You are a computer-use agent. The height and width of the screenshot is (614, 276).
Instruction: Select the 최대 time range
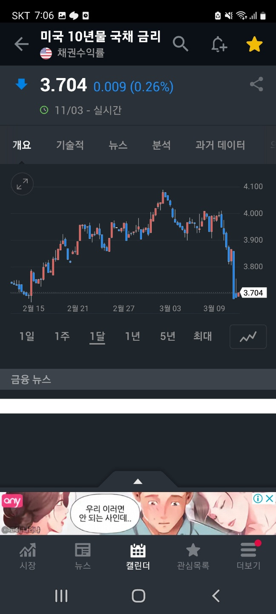[x=202, y=336]
